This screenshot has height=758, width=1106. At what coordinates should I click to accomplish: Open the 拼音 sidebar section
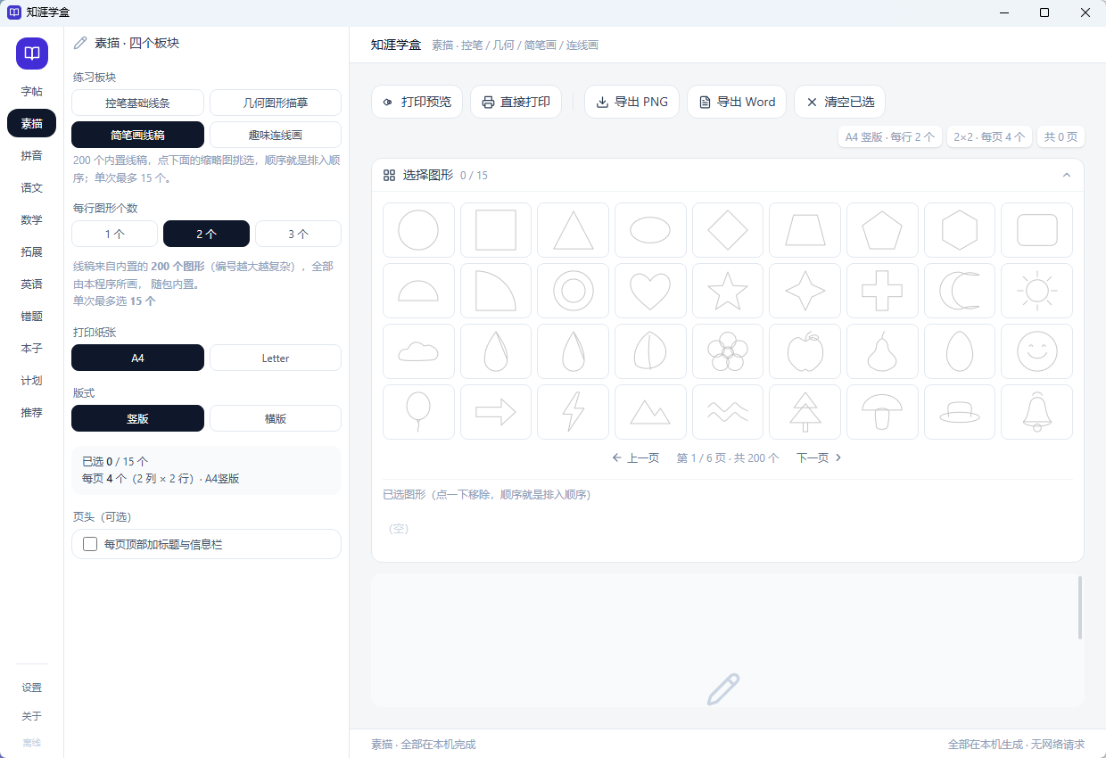[32, 155]
